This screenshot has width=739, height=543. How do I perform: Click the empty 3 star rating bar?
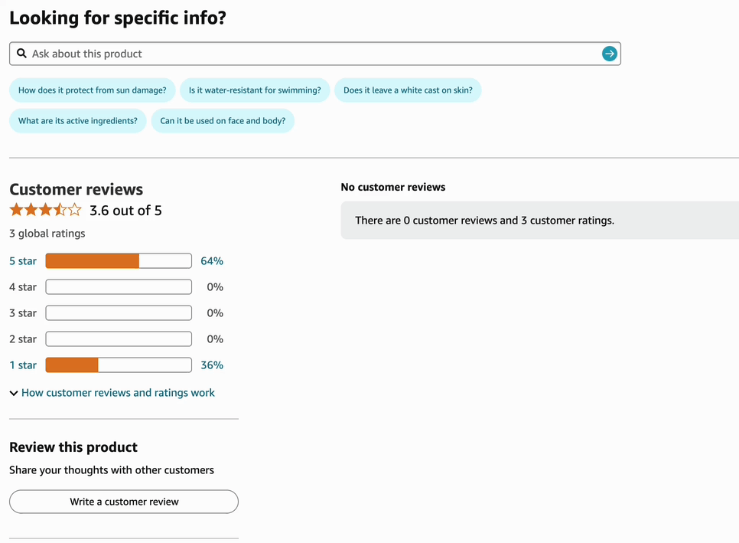[x=119, y=313]
